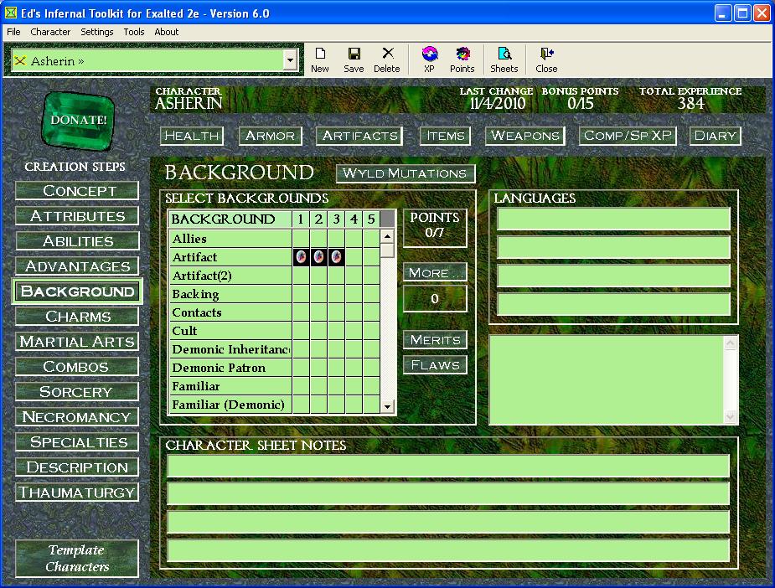Go to the Description creation step
775x588 pixels.
tap(77, 467)
